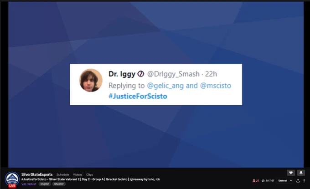Click the @gelic_ang mention in the tweet
310x189 pixels.
(165, 86)
